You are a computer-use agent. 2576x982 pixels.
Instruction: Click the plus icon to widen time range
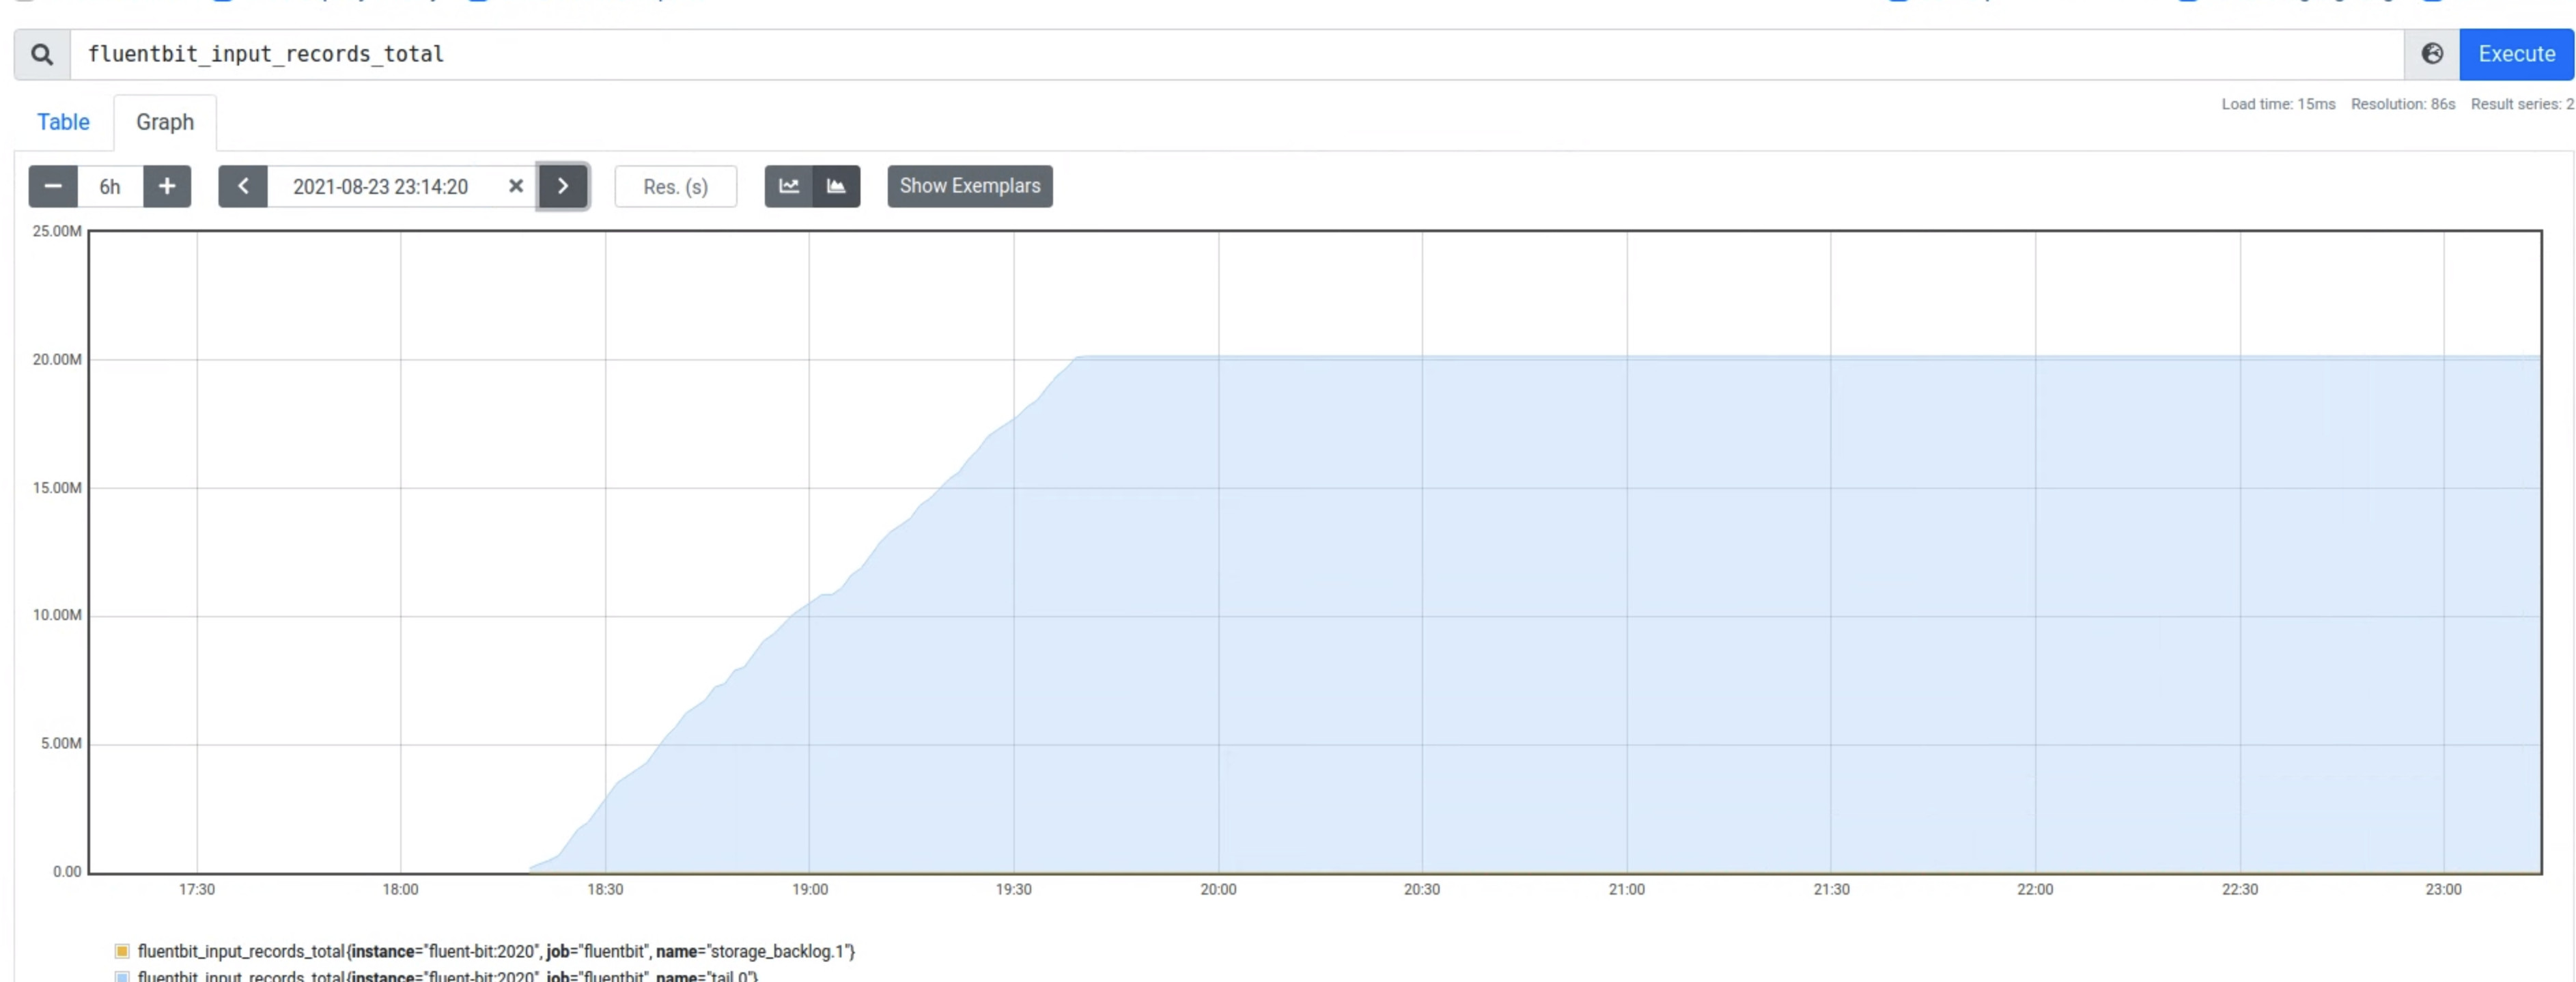pyautogui.click(x=167, y=186)
